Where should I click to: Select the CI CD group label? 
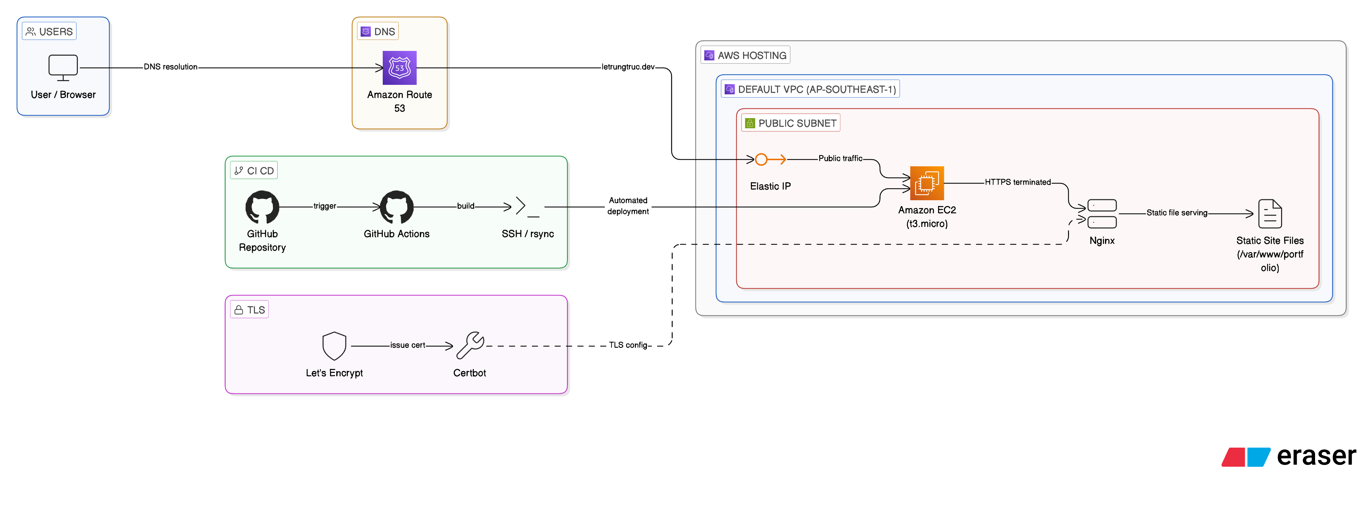(254, 171)
